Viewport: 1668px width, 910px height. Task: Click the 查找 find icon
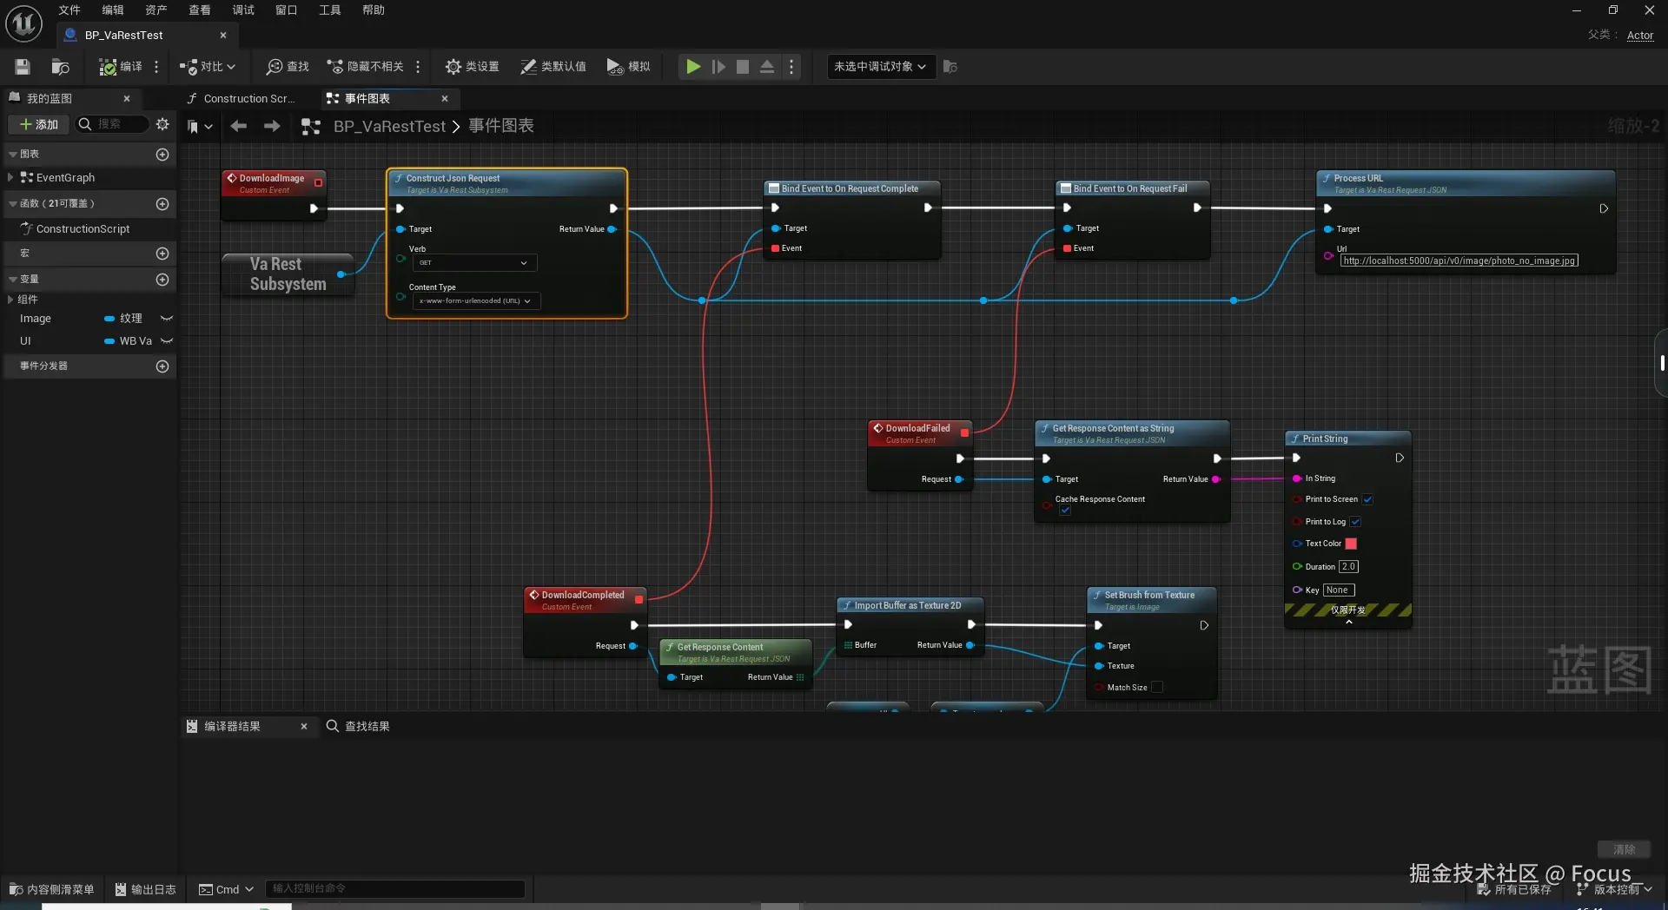tap(275, 67)
